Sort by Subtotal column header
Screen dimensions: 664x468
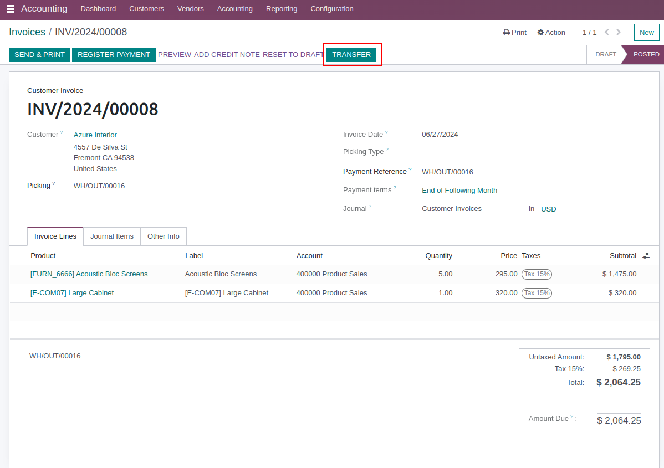coord(623,255)
